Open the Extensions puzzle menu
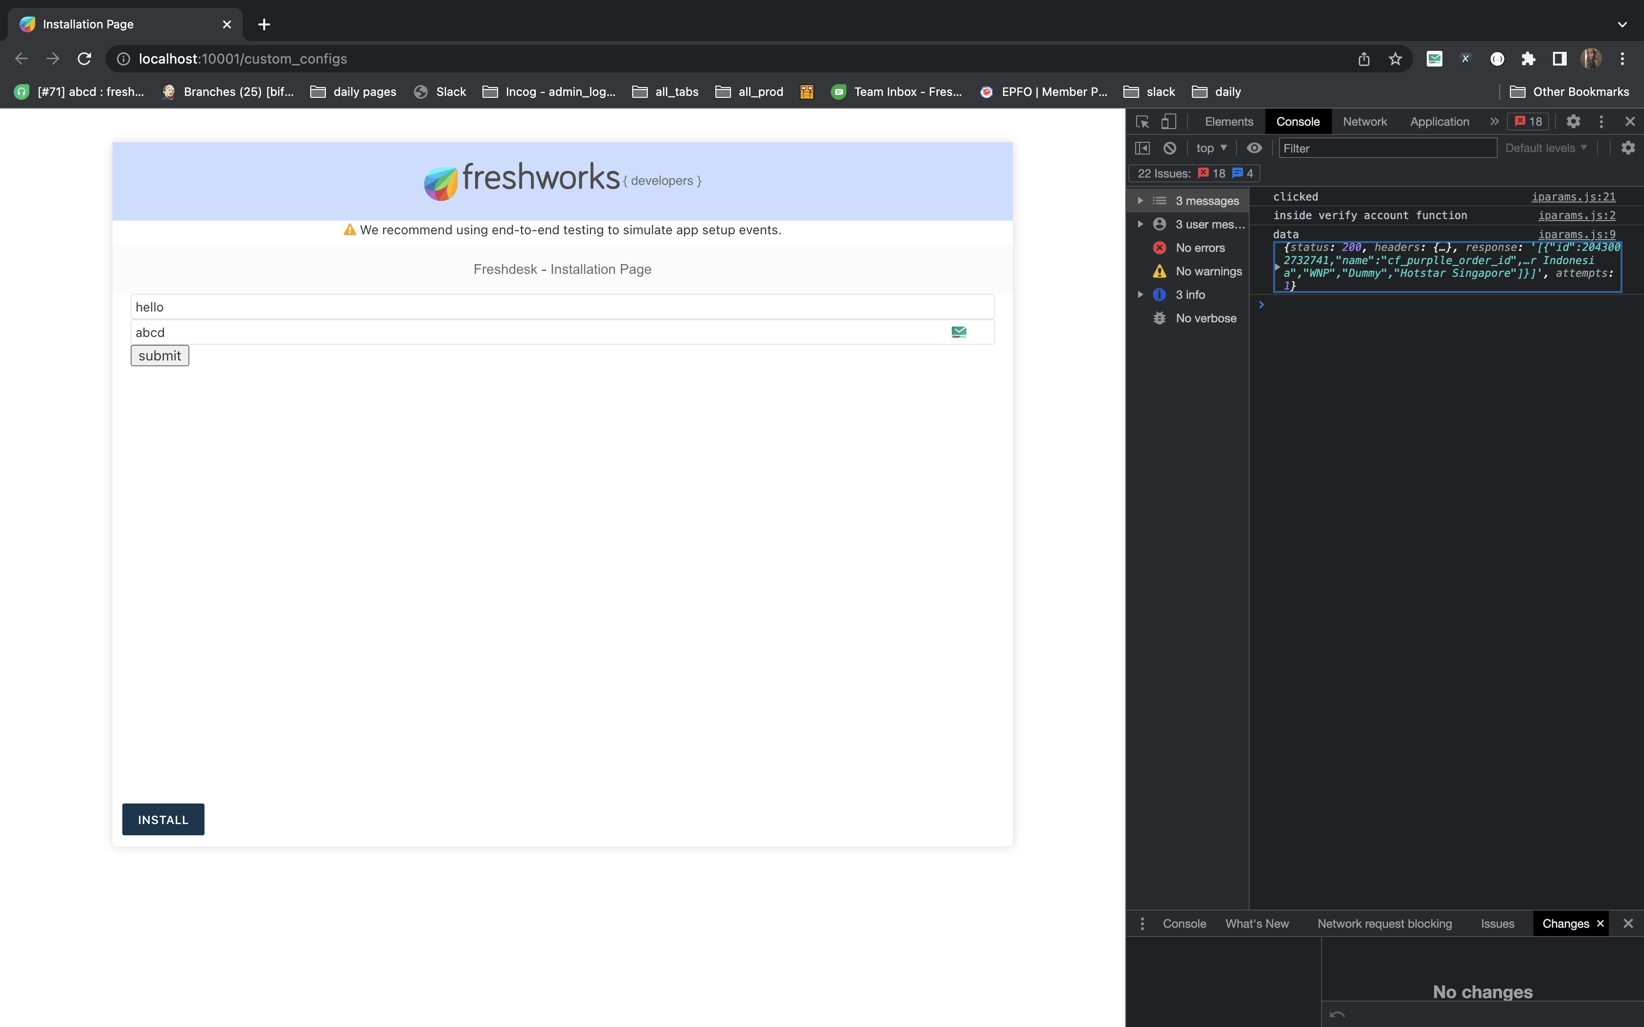The image size is (1644, 1027). coord(1529,59)
